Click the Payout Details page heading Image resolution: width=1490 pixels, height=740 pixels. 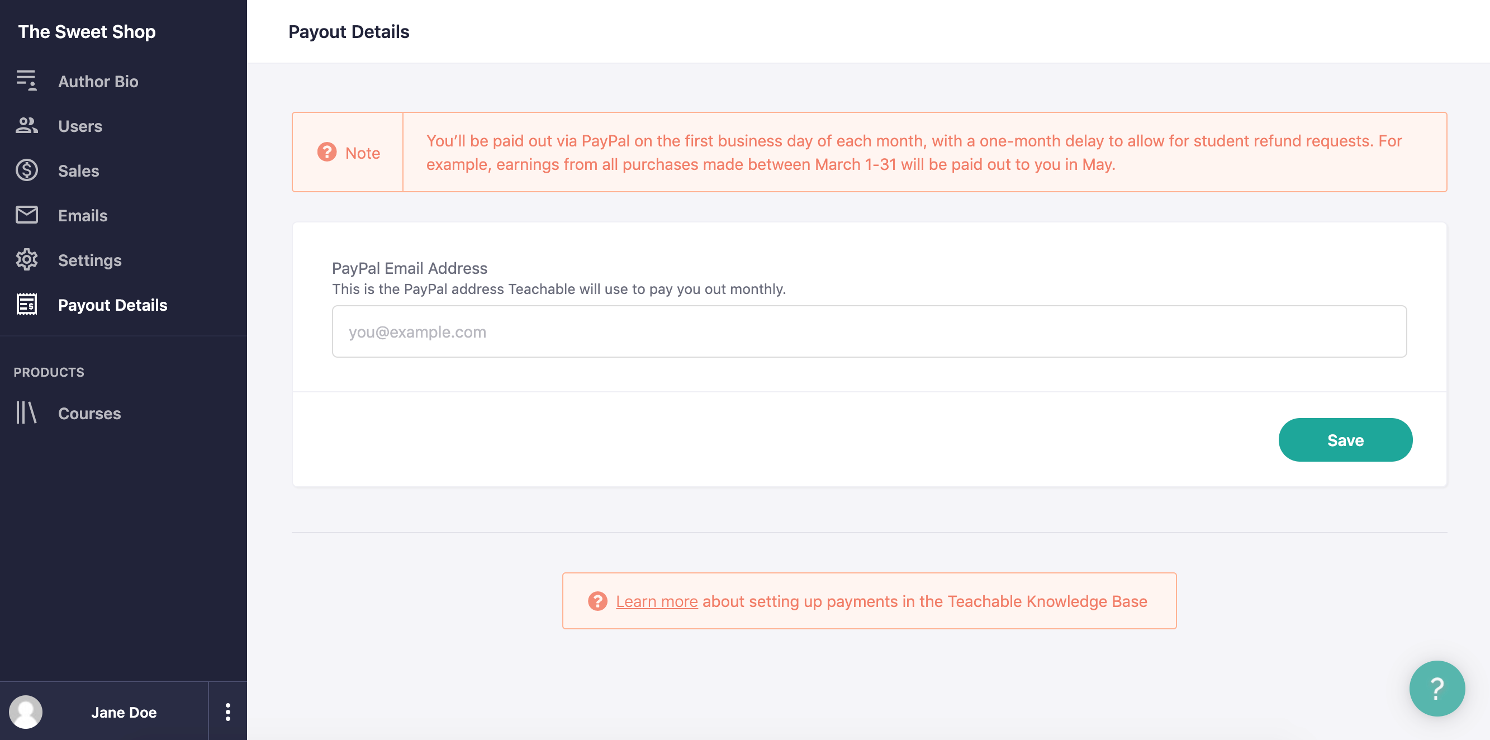349,31
